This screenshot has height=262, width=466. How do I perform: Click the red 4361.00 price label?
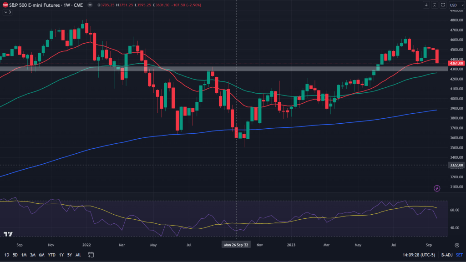[456, 64]
